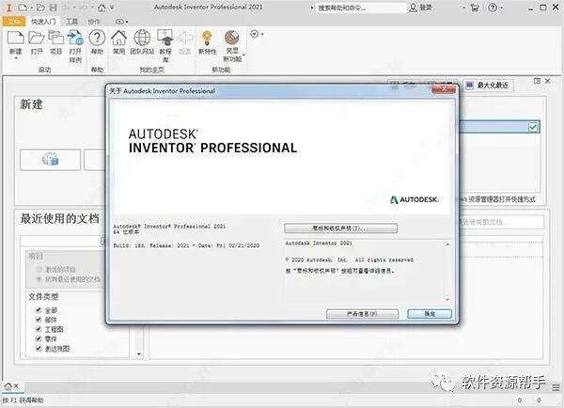
Task: Open the Autodesk App Store cart icon
Action: coord(475,8)
